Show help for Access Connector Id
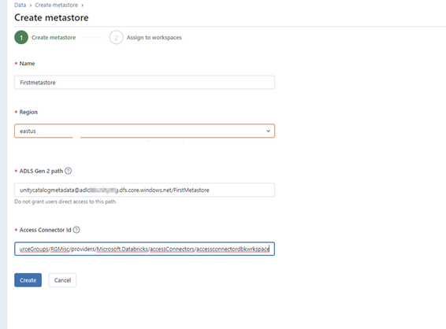This screenshot has width=446, height=329. pos(76,230)
